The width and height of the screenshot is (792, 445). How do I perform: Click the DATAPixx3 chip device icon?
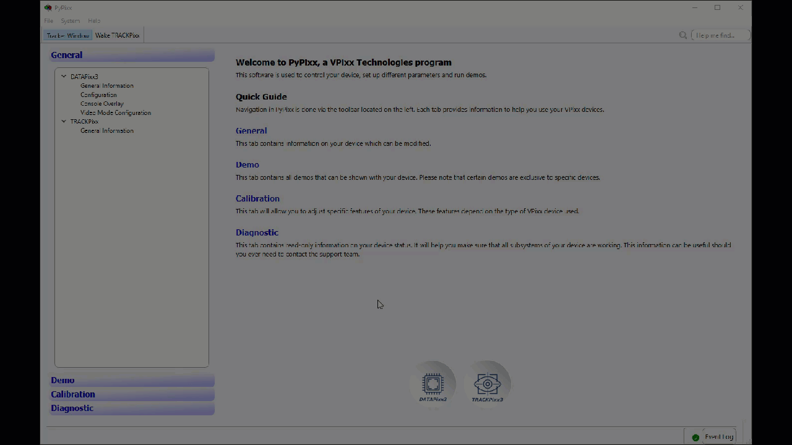(x=433, y=384)
